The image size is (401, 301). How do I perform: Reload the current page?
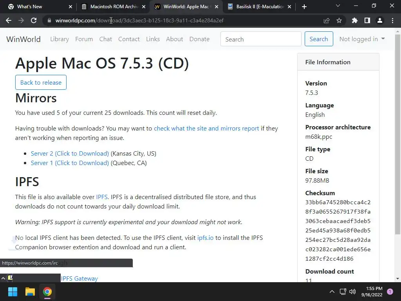(x=34, y=20)
